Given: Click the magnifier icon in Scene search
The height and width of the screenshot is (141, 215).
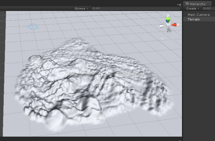Looking at the screenshot, I should click(x=94, y=8).
